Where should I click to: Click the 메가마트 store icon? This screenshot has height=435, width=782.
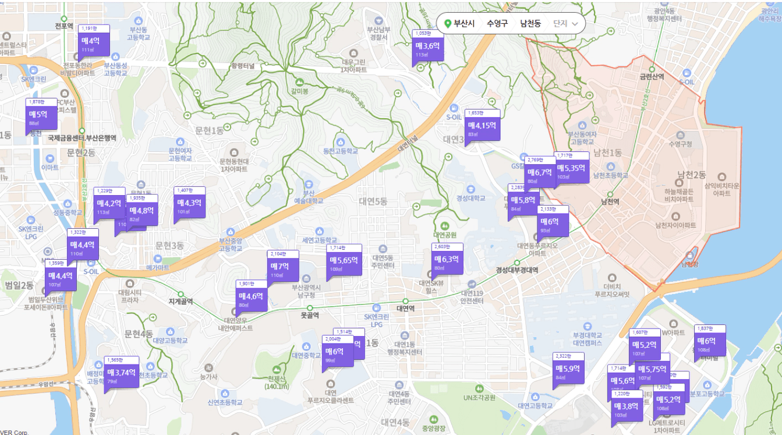(157, 259)
